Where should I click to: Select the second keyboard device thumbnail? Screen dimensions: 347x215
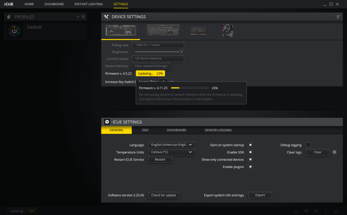(163, 30)
